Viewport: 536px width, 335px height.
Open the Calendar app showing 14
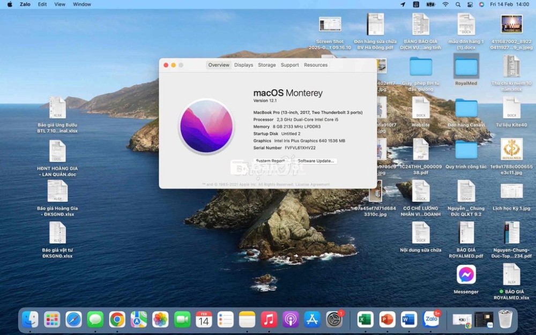pyautogui.click(x=204, y=319)
